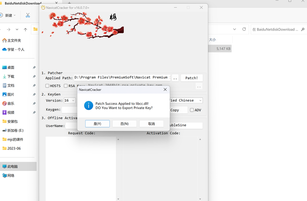Open Desktop (桌面) in sidebar

tap(8, 67)
